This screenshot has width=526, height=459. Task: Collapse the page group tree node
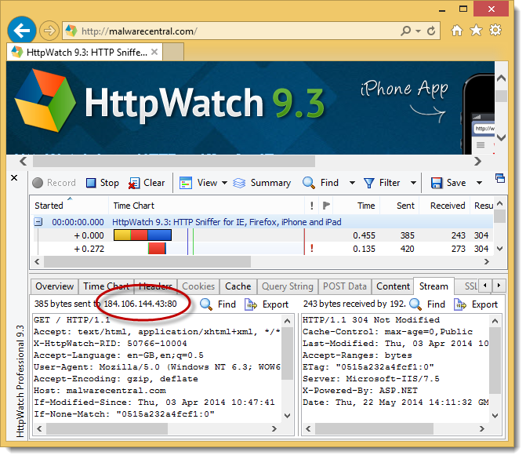tap(38, 221)
